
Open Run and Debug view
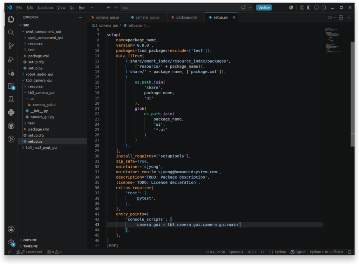(x=11, y=59)
